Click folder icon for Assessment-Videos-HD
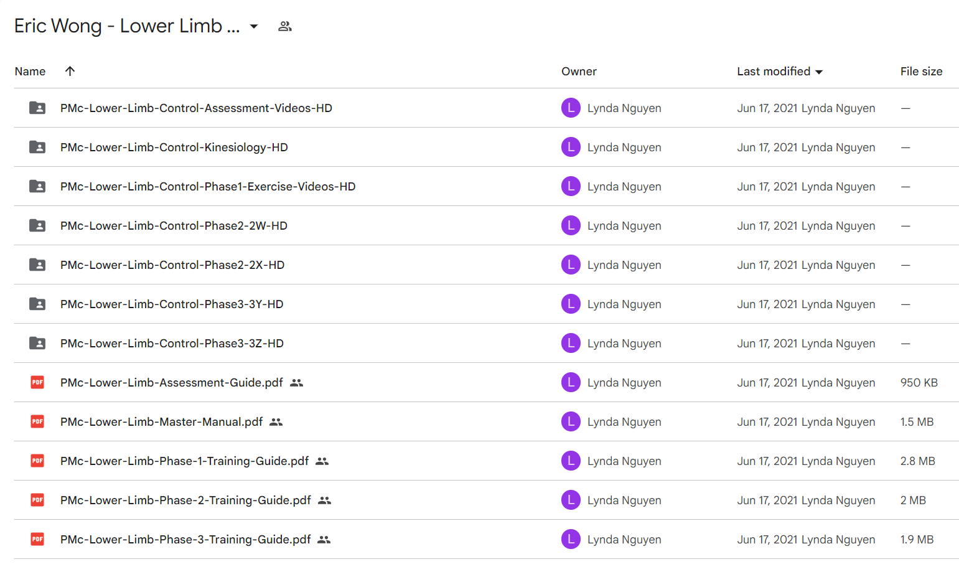 [37, 108]
